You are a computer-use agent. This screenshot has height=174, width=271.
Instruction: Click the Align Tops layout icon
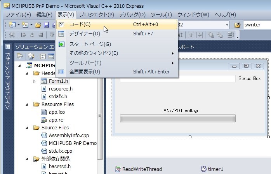pos(52,35)
